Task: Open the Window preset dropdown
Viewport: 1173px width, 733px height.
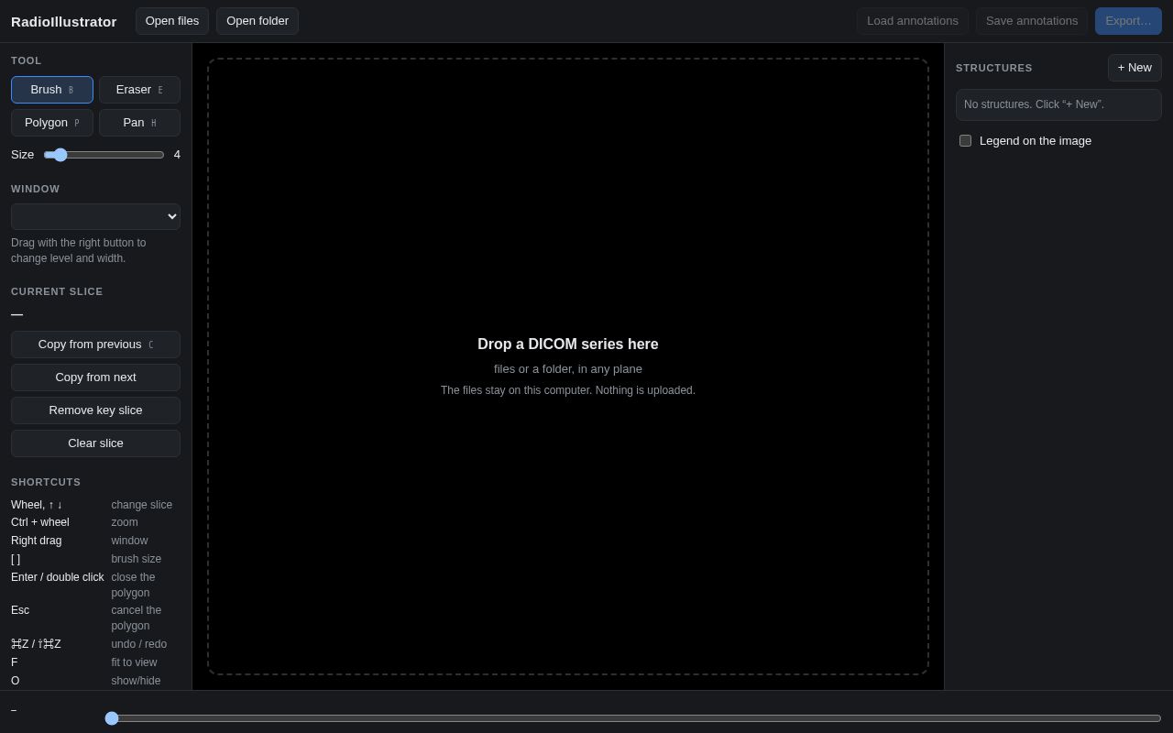Action: point(95,216)
